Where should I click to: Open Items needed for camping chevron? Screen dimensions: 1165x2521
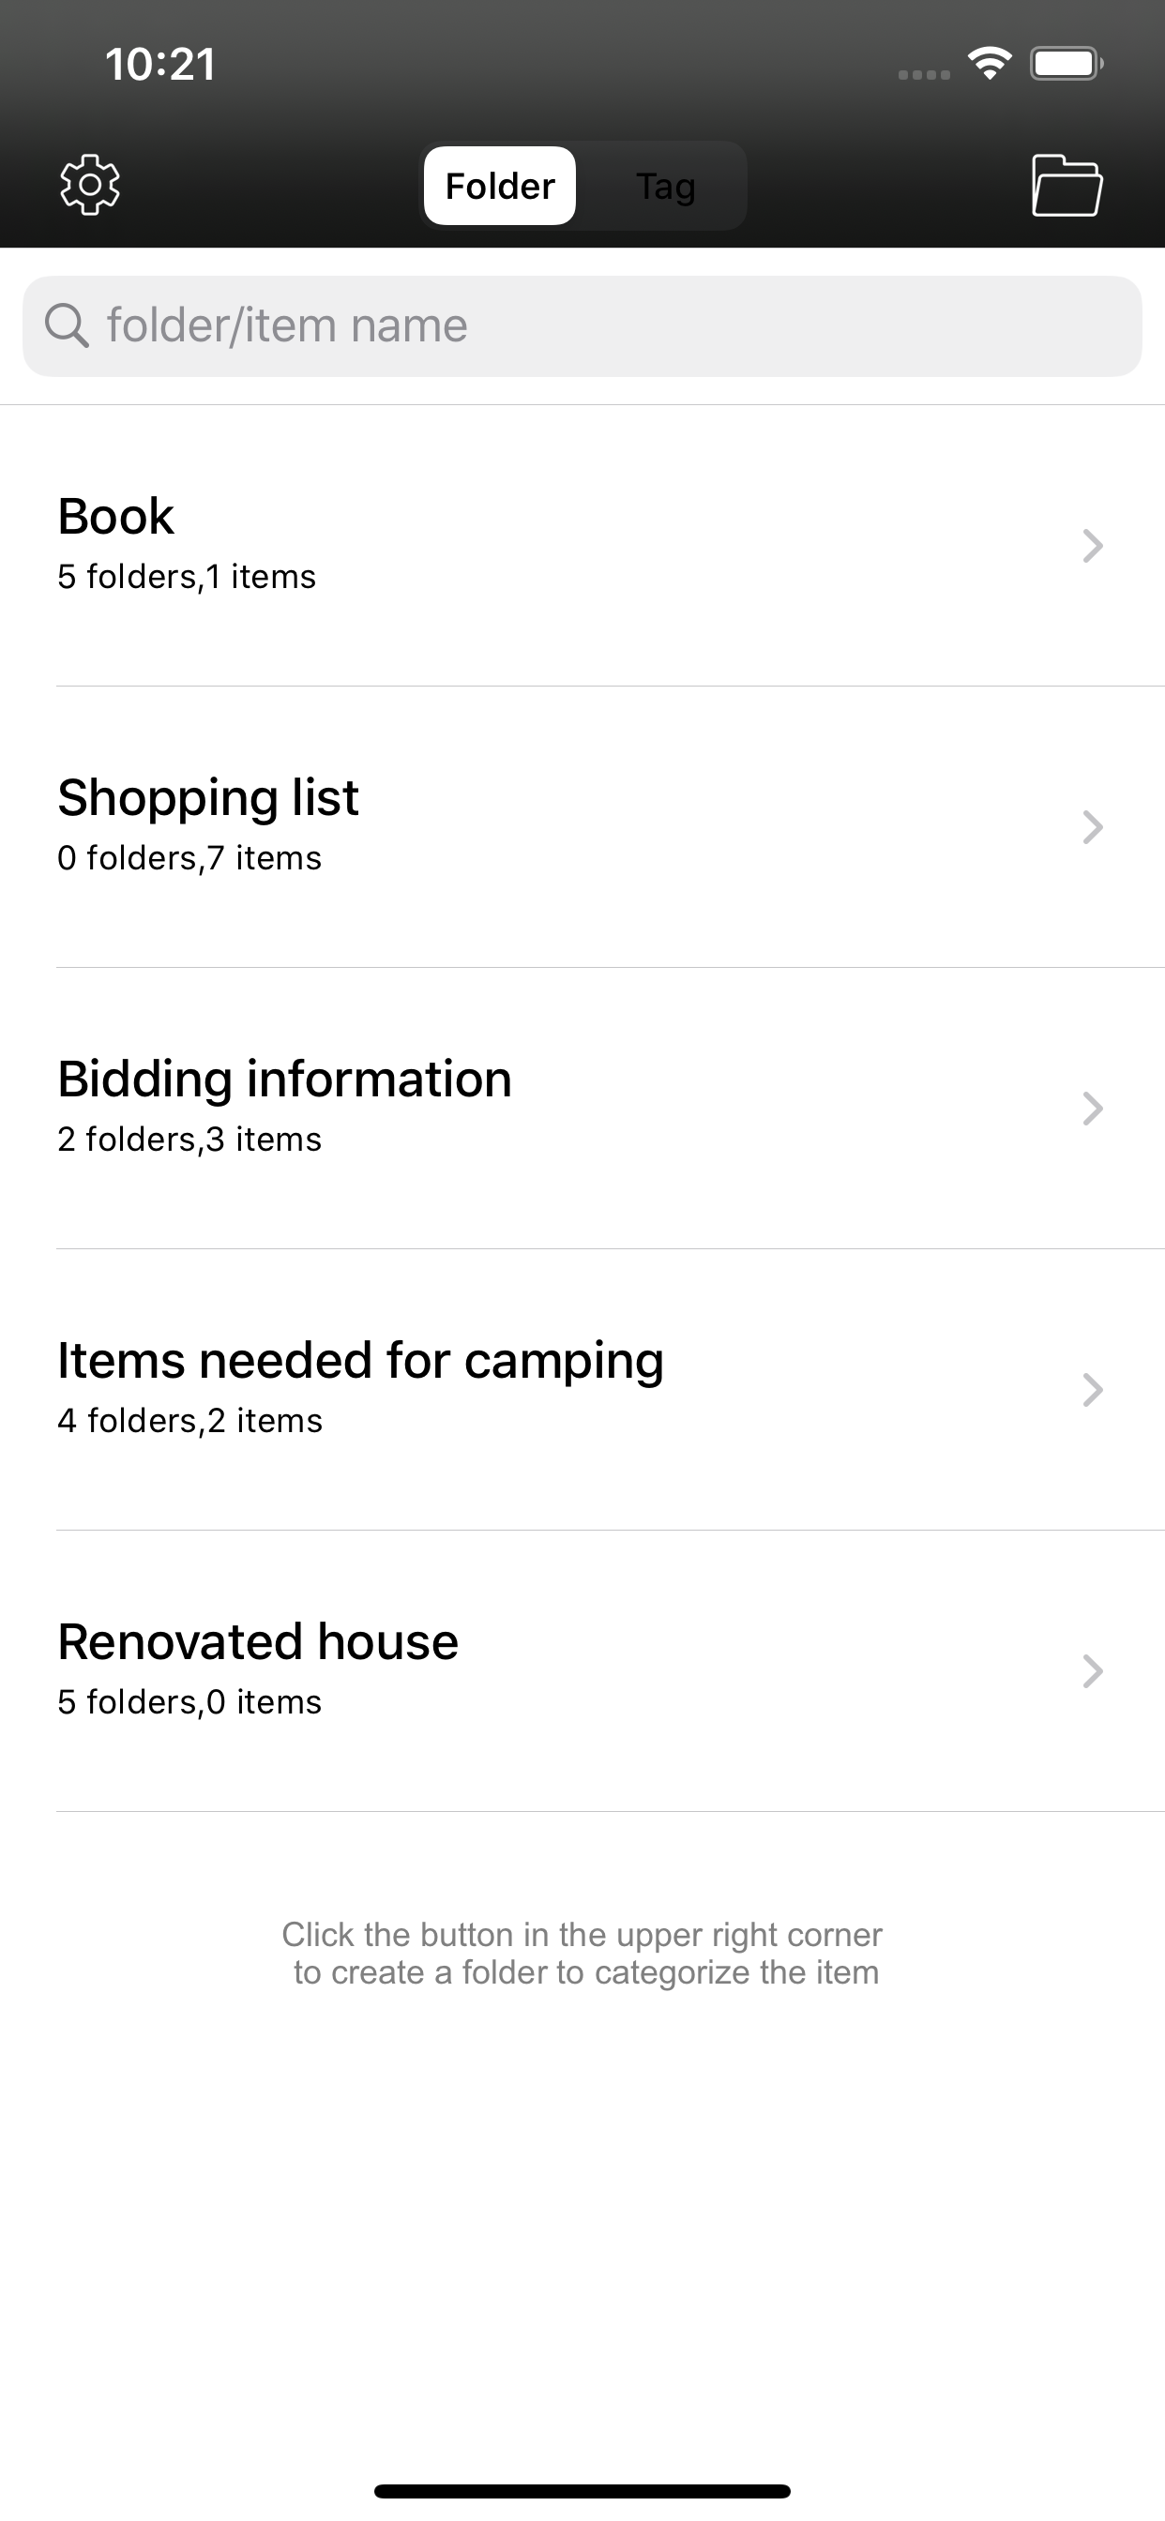pyautogui.click(x=1093, y=1390)
